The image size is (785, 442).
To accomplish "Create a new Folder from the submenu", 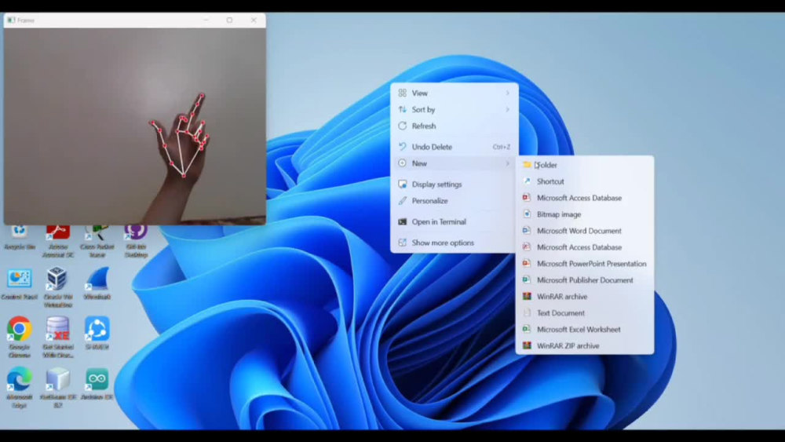I will point(584,165).
